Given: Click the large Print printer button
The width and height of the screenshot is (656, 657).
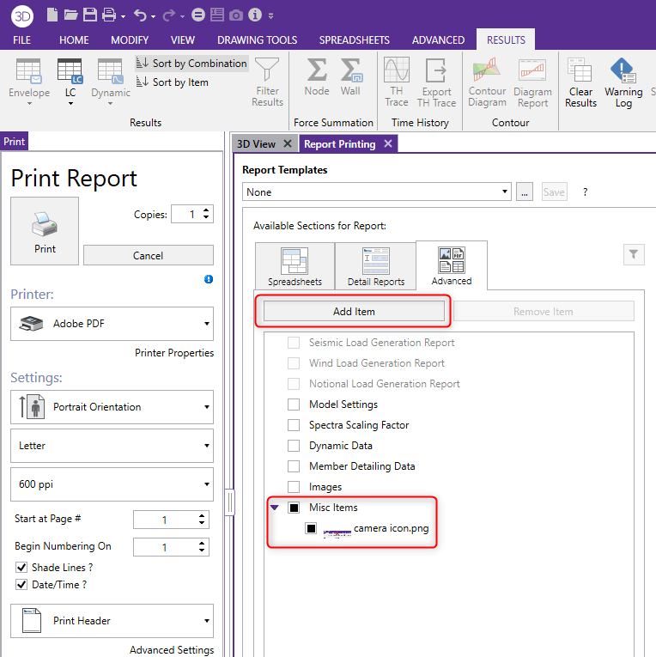Looking at the screenshot, I should pyautogui.click(x=45, y=230).
